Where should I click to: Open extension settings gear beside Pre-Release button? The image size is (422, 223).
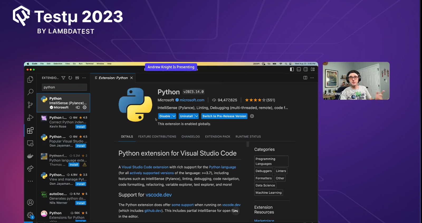click(252, 116)
